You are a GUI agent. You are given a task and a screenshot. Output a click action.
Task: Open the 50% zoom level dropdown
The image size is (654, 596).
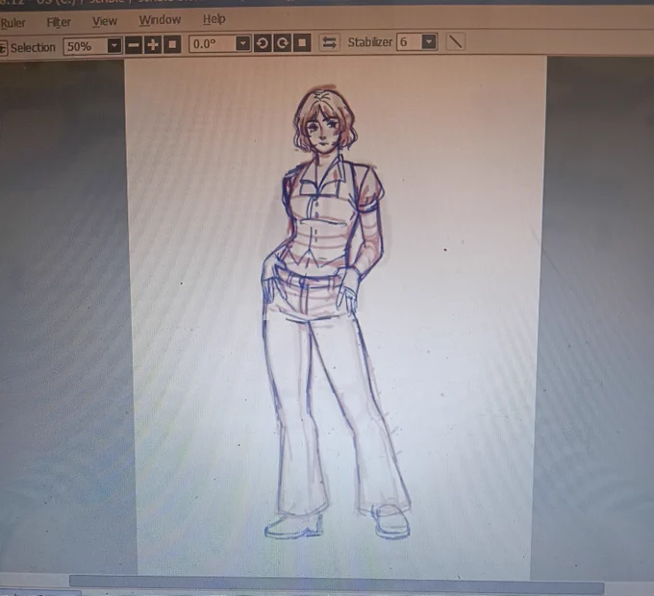click(x=113, y=45)
